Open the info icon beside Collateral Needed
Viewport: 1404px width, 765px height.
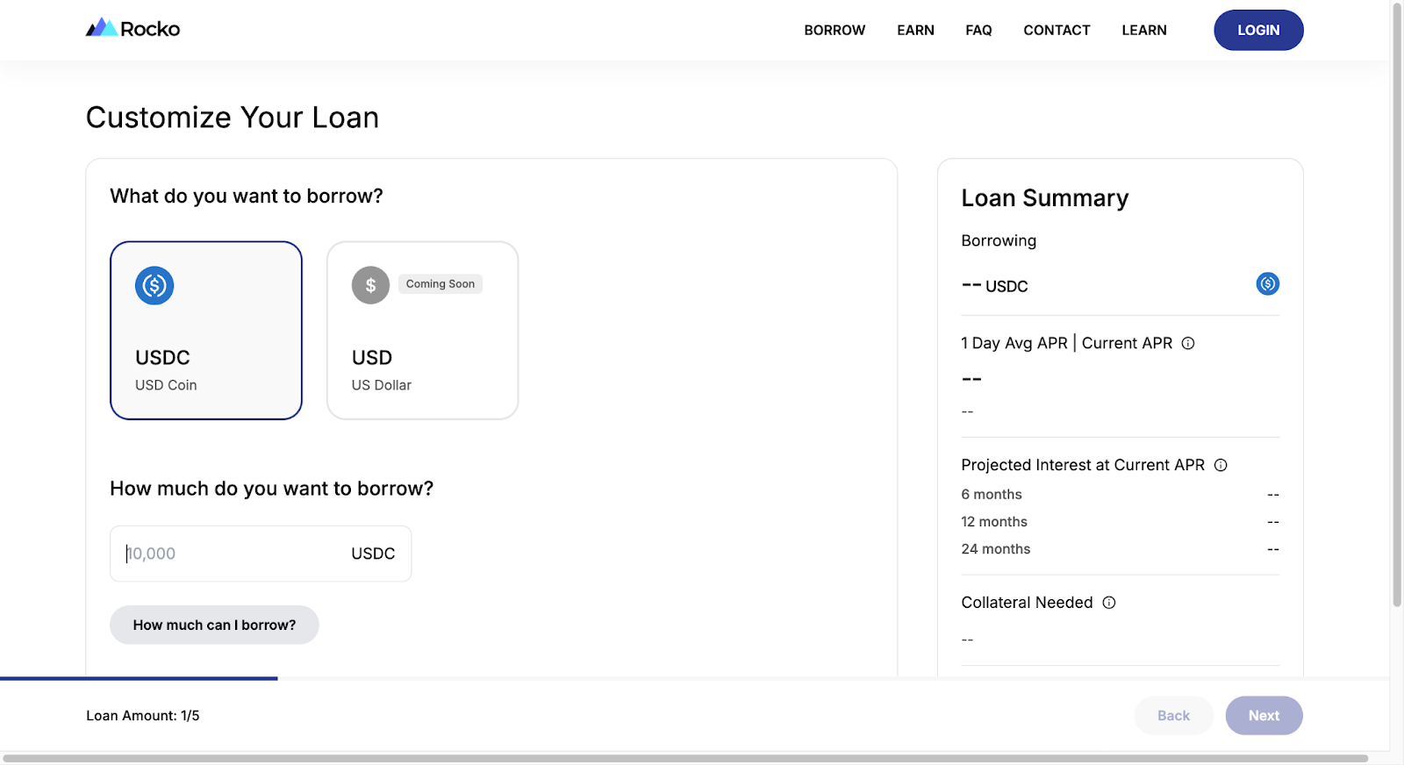[1109, 603]
